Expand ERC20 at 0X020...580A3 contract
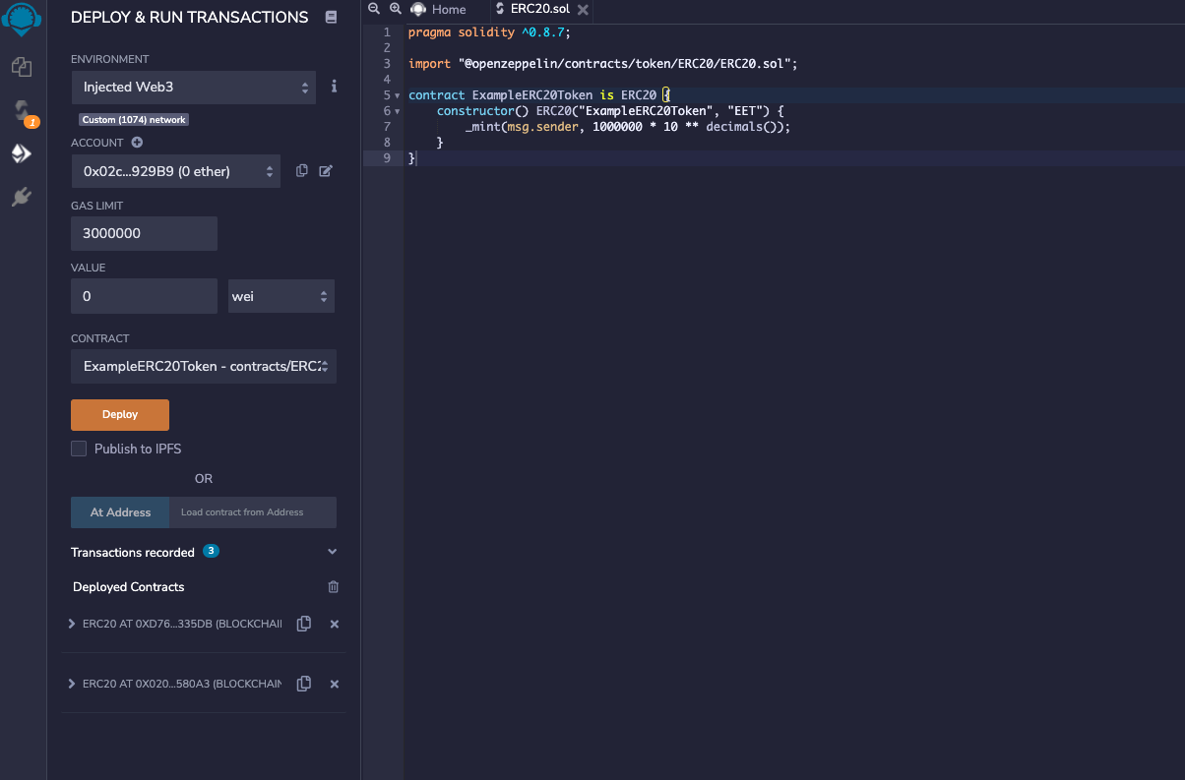Image resolution: width=1185 pixels, height=780 pixels. pos(72,684)
